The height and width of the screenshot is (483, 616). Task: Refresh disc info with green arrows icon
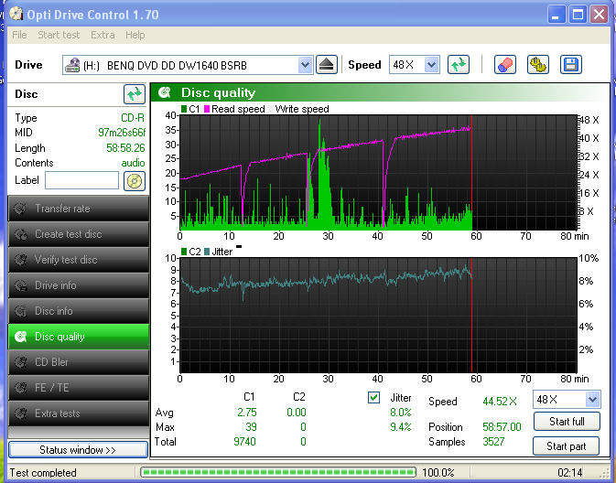tap(135, 94)
